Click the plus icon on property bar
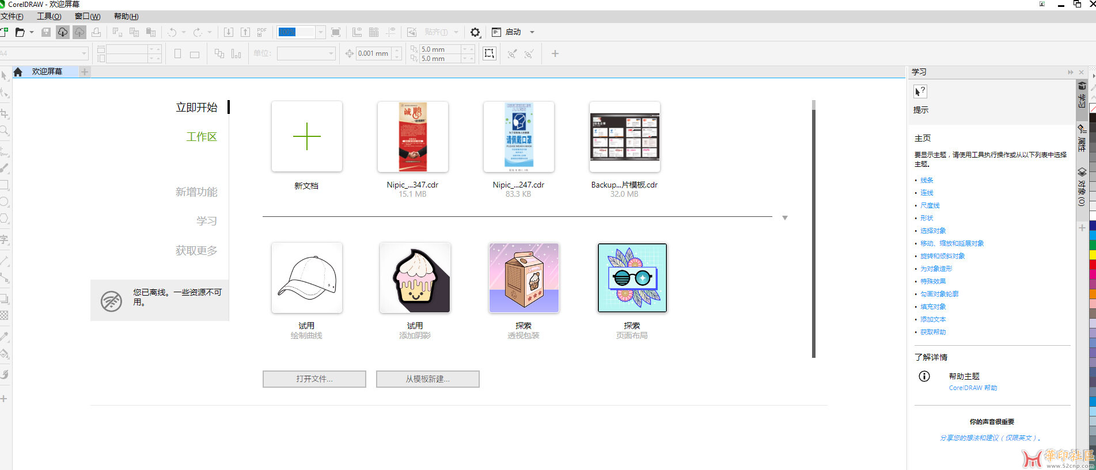This screenshot has height=470, width=1096. [555, 54]
